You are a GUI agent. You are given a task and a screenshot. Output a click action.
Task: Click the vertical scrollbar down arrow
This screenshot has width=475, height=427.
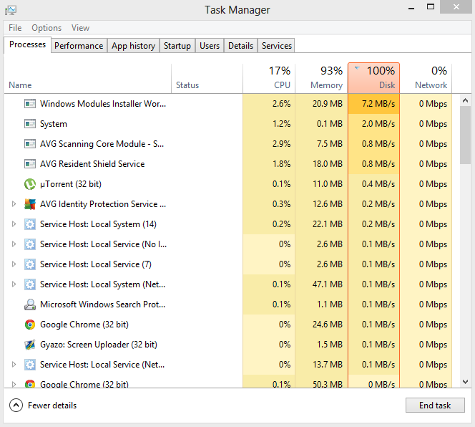pyautogui.click(x=465, y=383)
